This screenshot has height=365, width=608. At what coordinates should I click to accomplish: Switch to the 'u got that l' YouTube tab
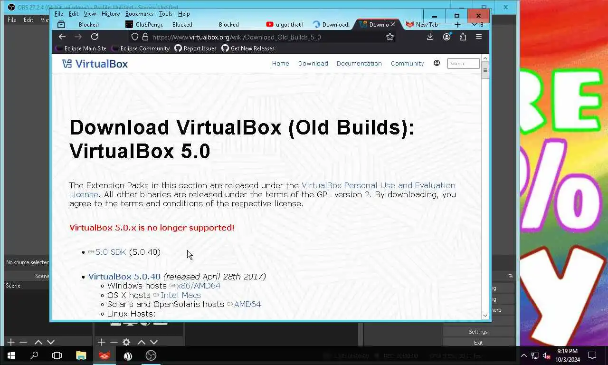pyautogui.click(x=285, y=24)
